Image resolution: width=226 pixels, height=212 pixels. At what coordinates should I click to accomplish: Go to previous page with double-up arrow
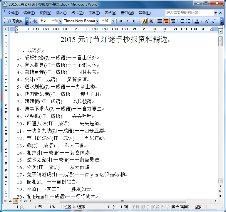point(220,186)
